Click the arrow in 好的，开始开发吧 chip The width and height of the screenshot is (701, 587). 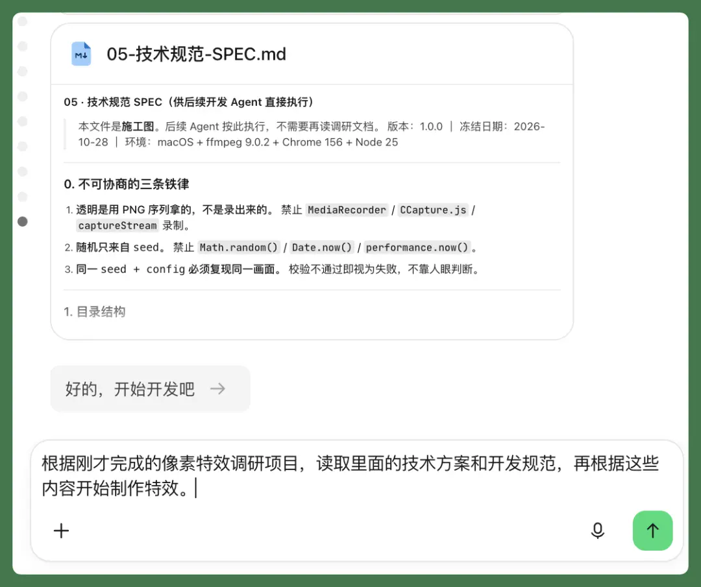[217, 389]
